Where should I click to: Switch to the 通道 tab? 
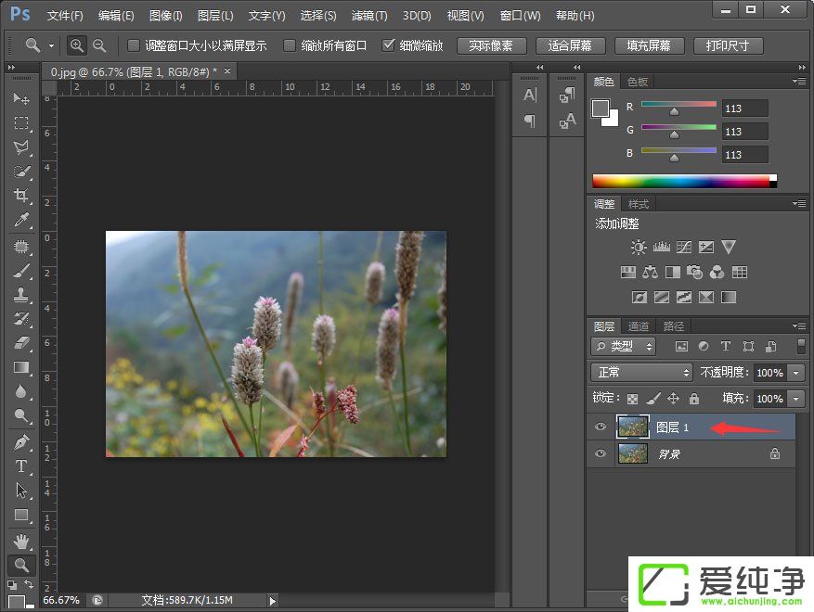pos(639,326)
